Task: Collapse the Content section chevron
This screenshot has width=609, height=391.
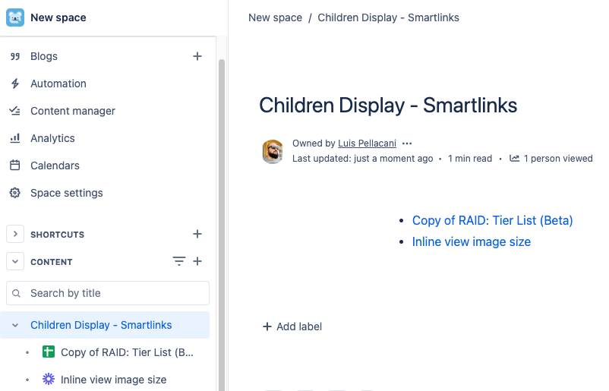Action: pyautogui.click(x=15, y=261)
